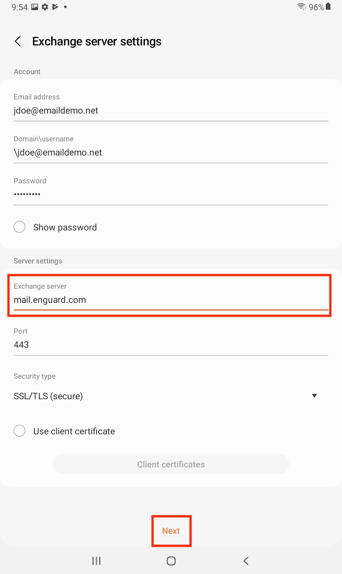This screenshot has height=574, width=342.
Task: Open the recent apps navigation icon
Action: 97,561
